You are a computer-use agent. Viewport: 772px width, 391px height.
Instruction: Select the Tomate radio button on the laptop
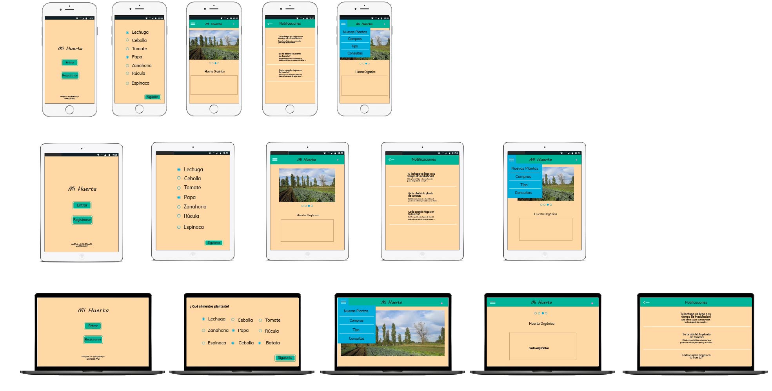click(260, 320)
